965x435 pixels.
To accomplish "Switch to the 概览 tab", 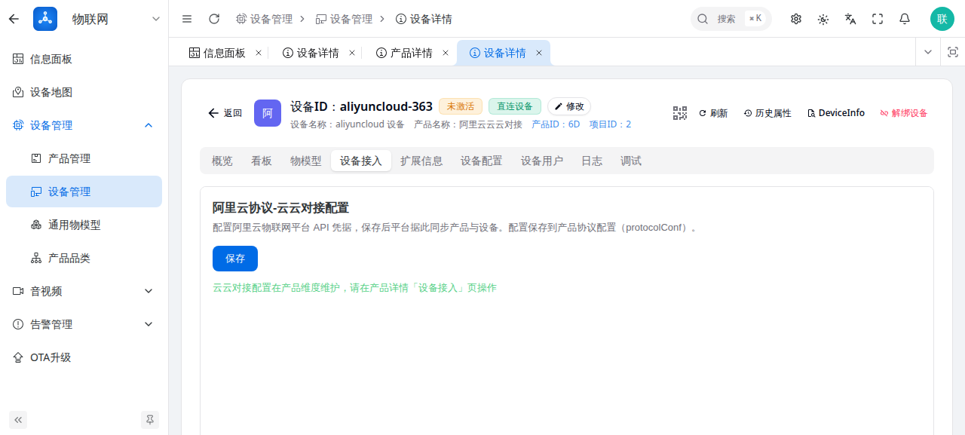I will [x=222, y=161].
